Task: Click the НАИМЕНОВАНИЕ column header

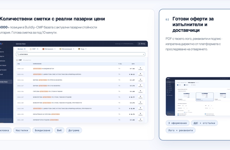Action: pyautogui.click(x=37, y=64)
